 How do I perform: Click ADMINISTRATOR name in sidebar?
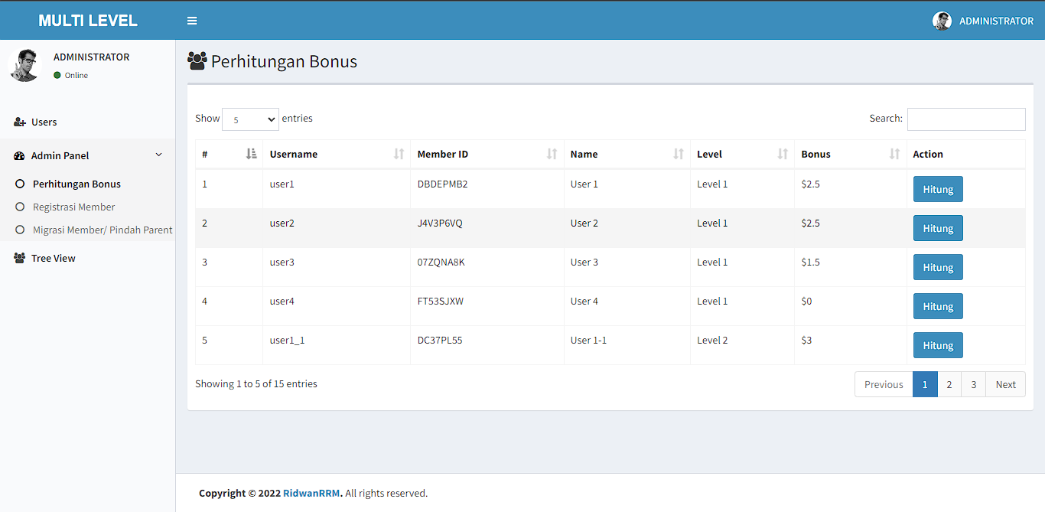click(x=91, y=57)
